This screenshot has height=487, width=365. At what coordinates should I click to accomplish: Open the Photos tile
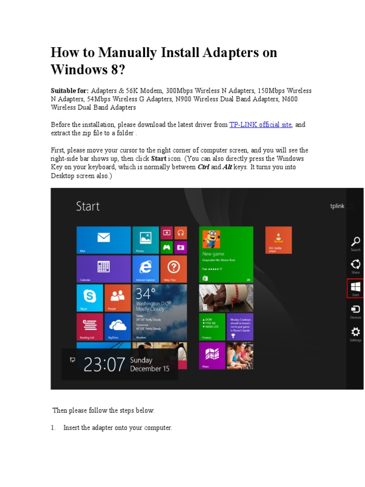[145, 240]
